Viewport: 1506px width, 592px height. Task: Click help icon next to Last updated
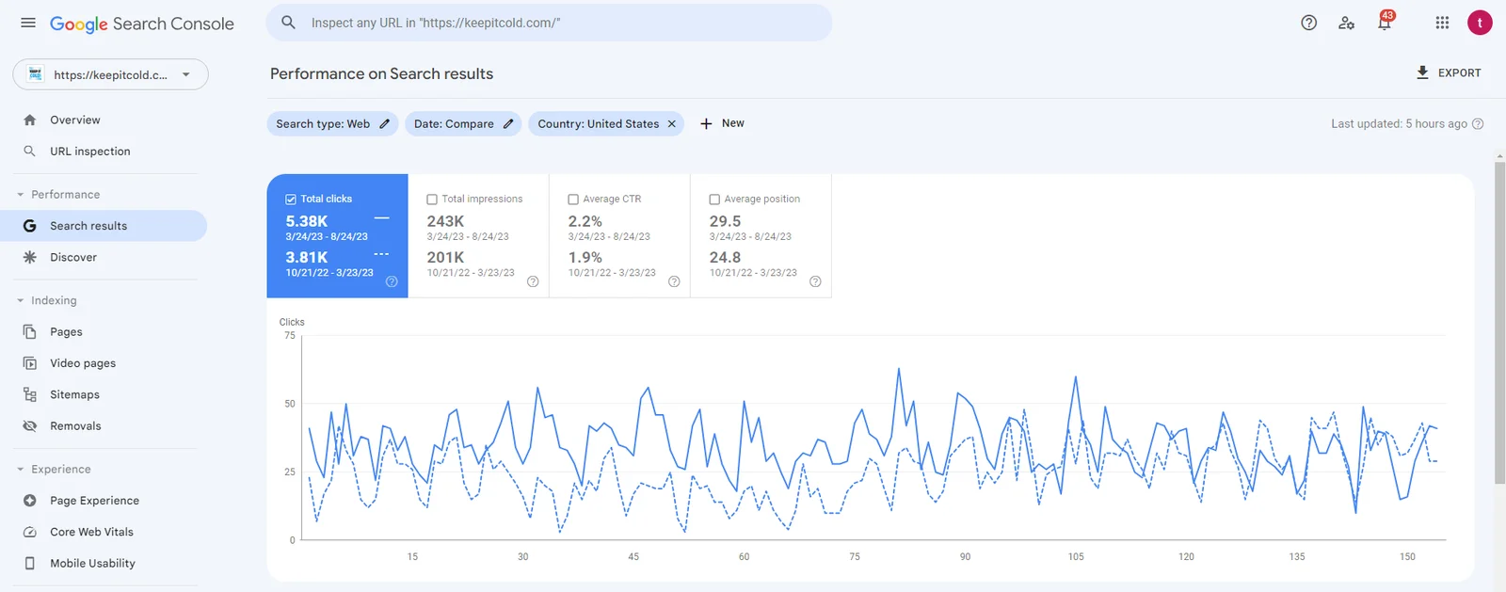click(1478, 123)
